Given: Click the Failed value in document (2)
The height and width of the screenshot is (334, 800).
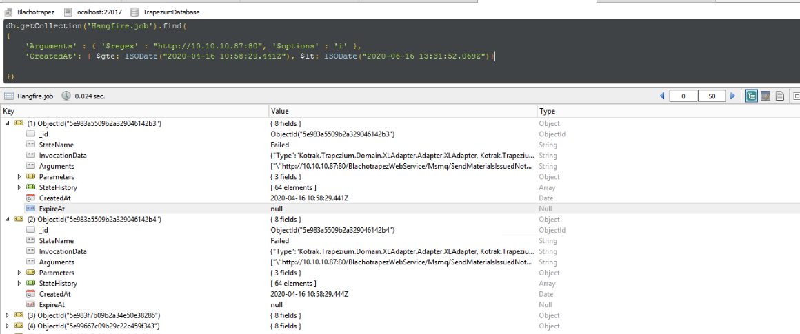Looking at the screenshot, I should (x=279, y=240).
